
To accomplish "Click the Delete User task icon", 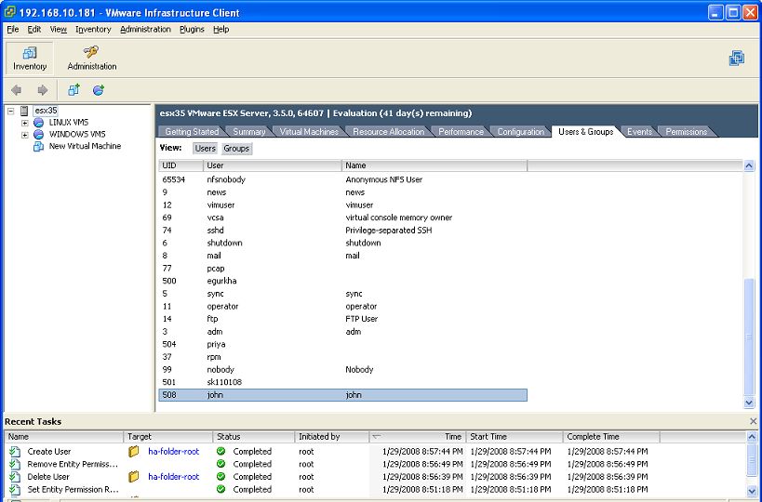I will (15, 477).
